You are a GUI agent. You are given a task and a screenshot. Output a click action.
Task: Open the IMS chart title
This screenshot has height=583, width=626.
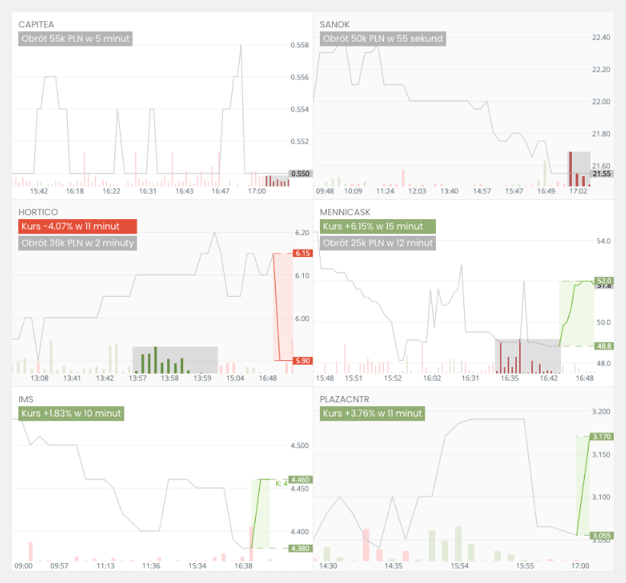tap(26, 399)
